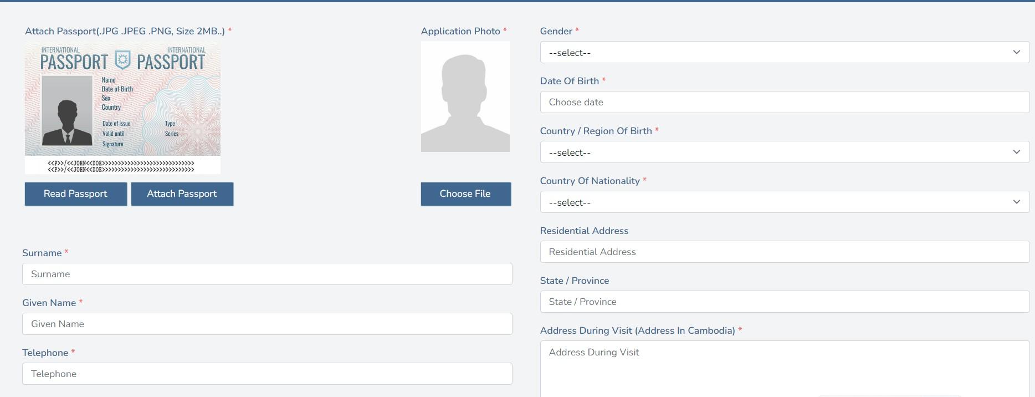
Task: Select the Date Of Birth field
Action: [784, 103]
